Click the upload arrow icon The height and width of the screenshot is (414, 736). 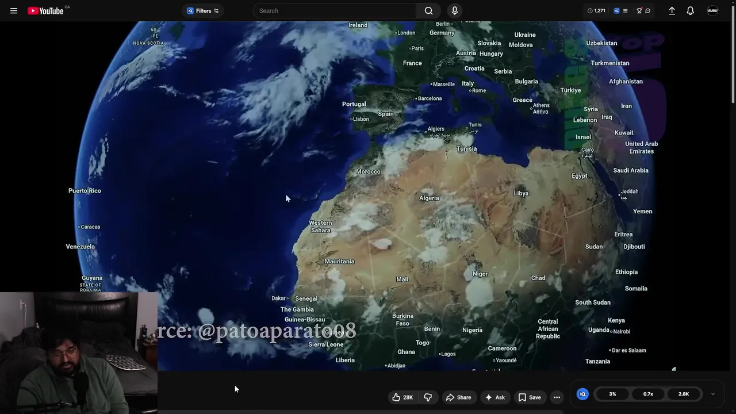pyautogui.click(x=672, y=11)
